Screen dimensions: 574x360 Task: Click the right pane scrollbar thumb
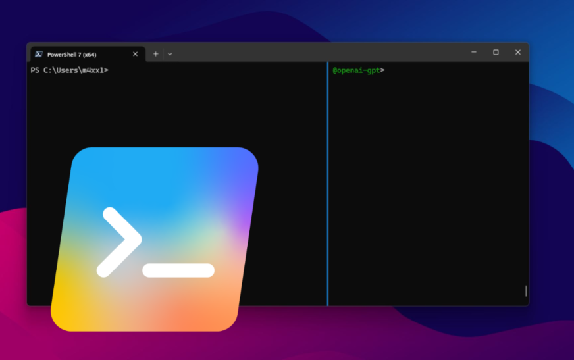[526, 291]
